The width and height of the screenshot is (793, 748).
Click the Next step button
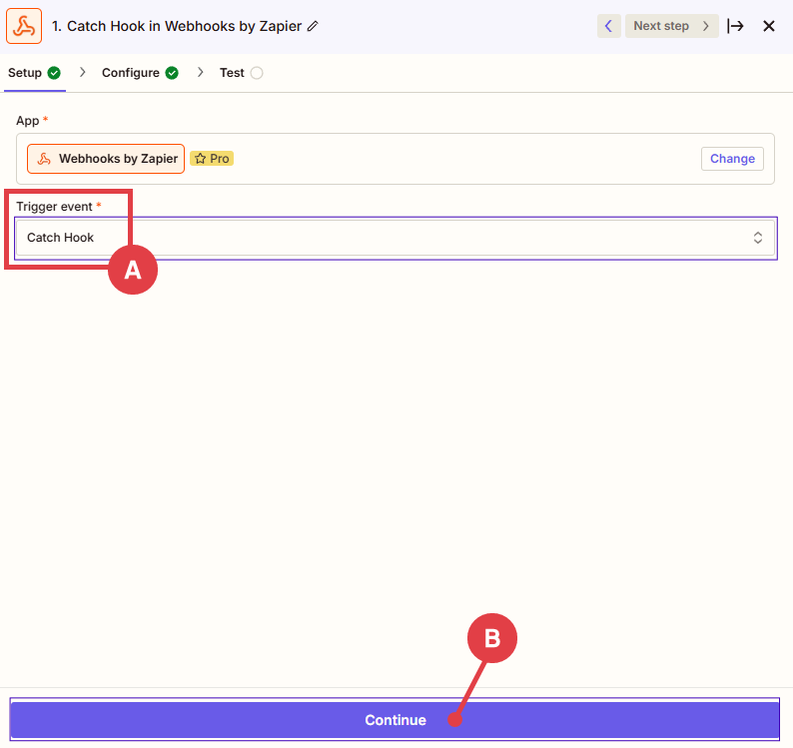pos(671,26)
